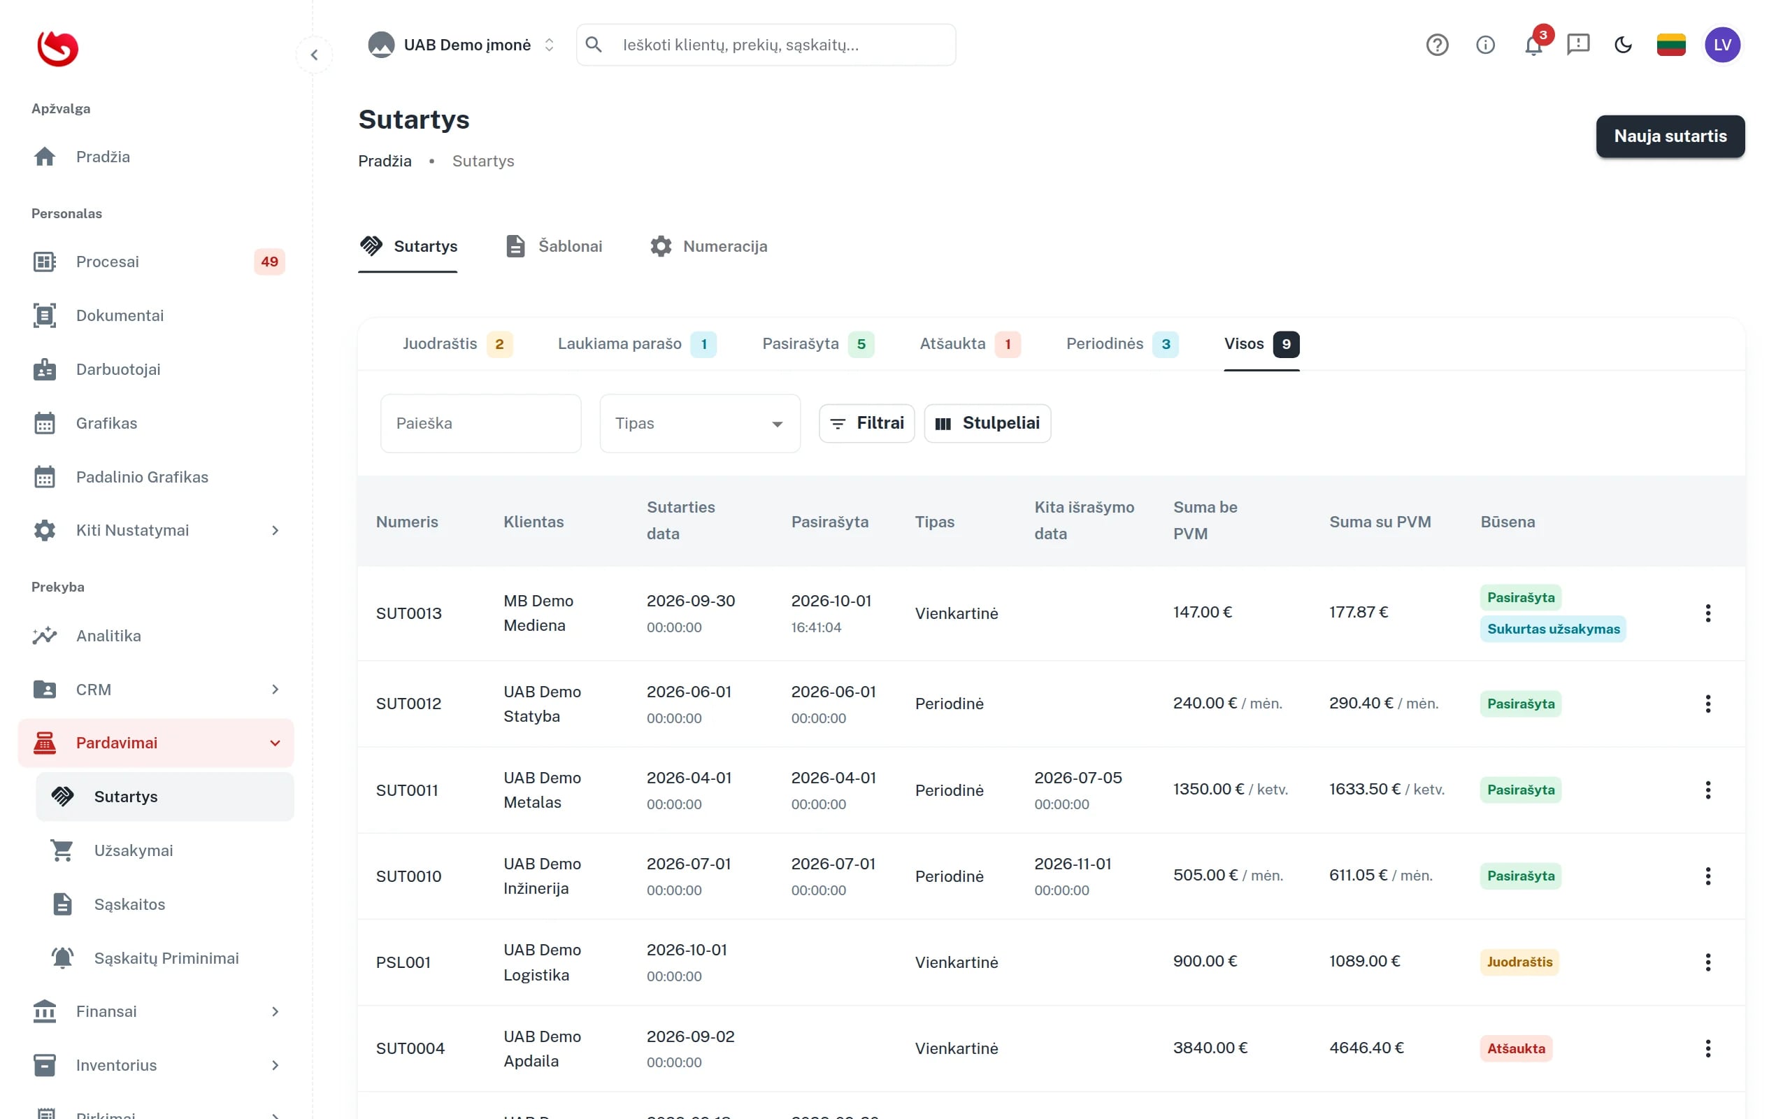The height and width of the screenshot is (1119, 1790).
Task: Click the help question mark icon
Action: point(1436,45)
